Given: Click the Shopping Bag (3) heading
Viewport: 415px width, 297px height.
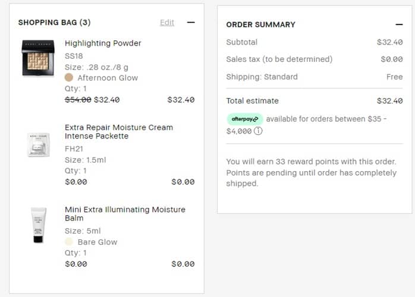Looking at the screenshot, I should [54, 23].
